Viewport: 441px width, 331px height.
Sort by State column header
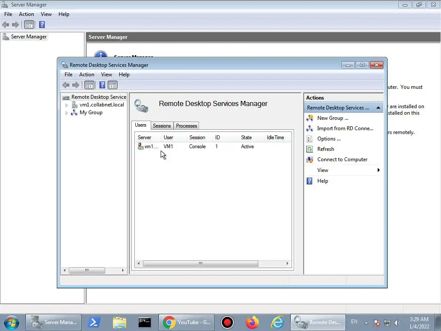[251, 137]
